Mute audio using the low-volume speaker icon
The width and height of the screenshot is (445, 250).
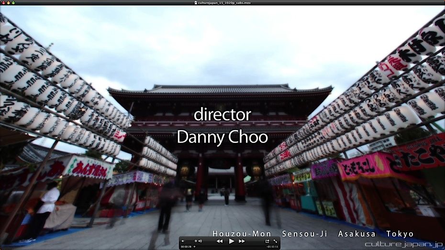click(x=183, y=241)
